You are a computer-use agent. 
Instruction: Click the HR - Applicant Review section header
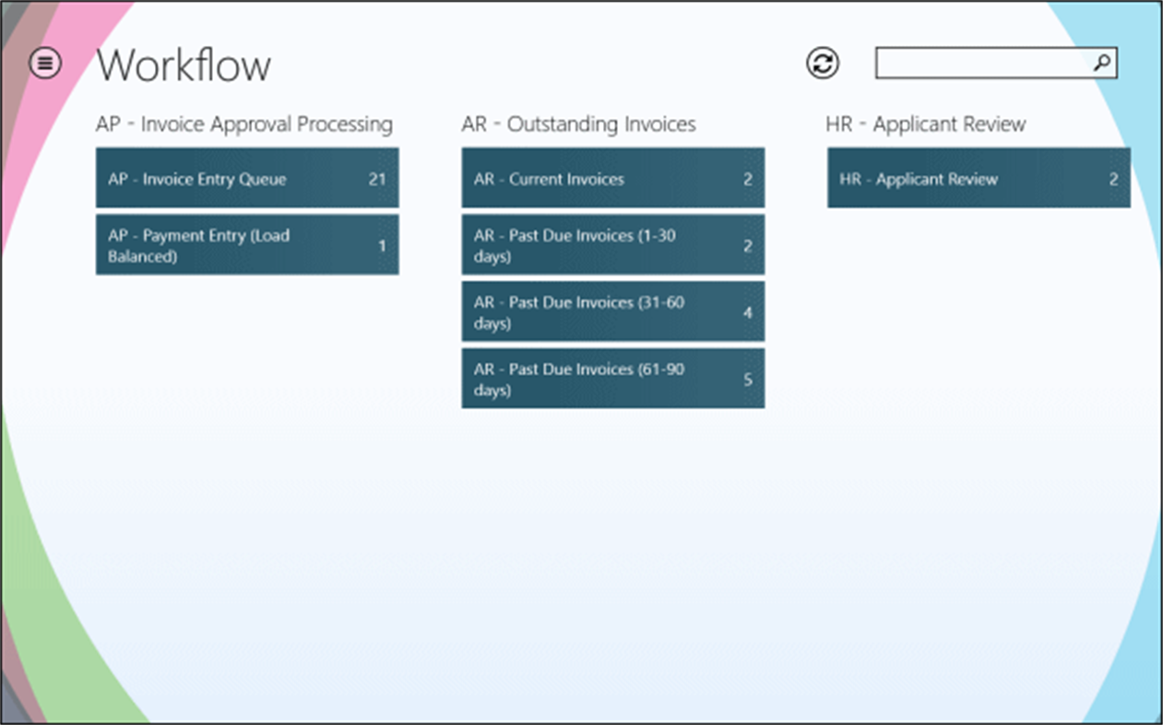925,124
